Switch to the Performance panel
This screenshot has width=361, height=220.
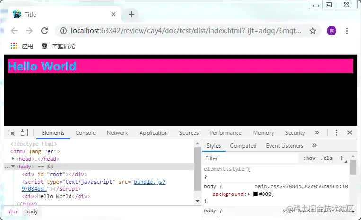[x=226, y=133]
